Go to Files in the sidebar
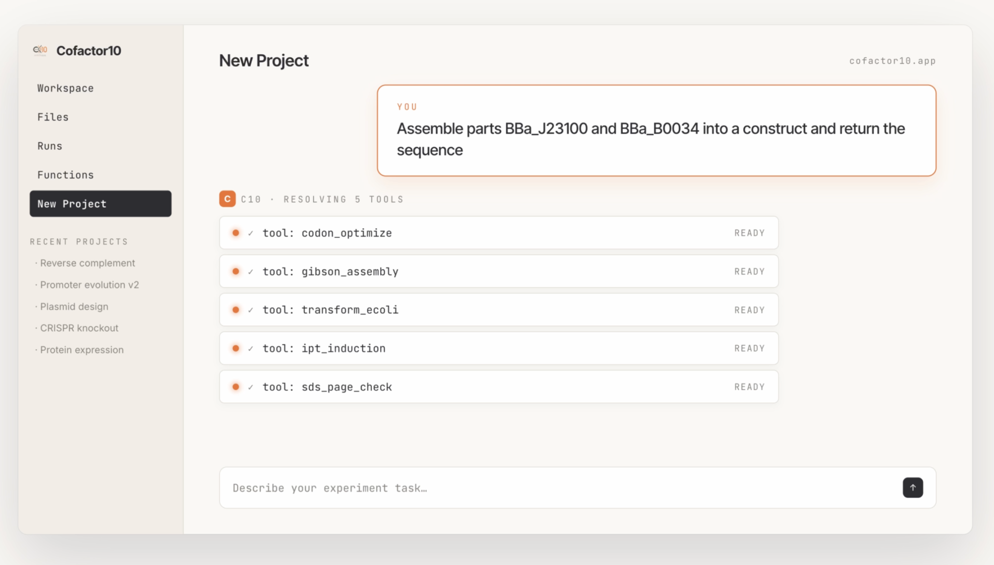Image resolution: width=994 pixels, height=565 pixels. click(x=100, y=117)
